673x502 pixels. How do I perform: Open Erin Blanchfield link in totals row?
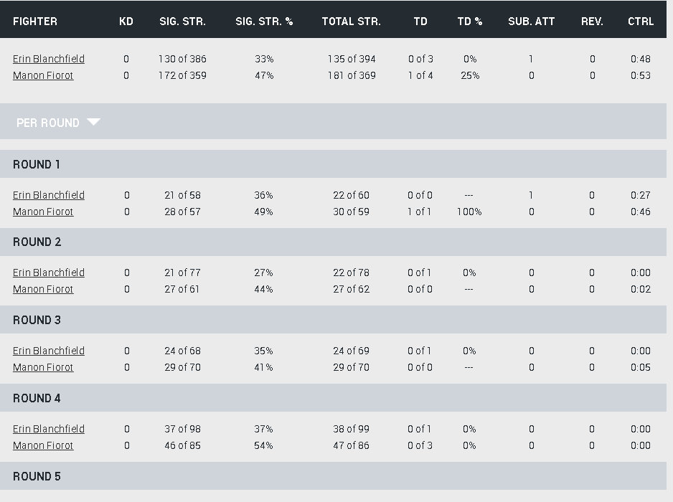(49, 59)
